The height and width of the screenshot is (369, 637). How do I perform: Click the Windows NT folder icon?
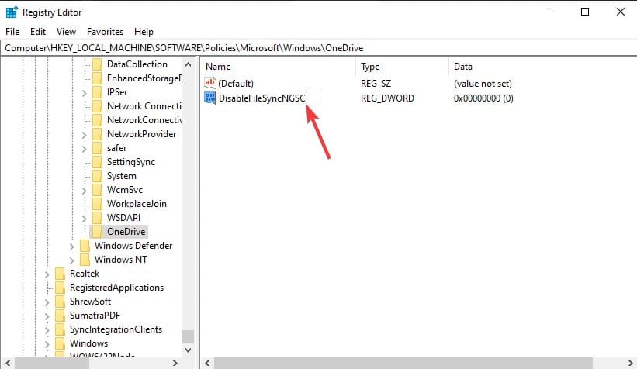(x=85, y=260)
